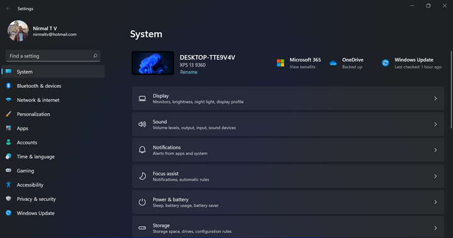Open Display monitors and brightness settings
Viewport: 453px width, 238px height.
(288, 99)
